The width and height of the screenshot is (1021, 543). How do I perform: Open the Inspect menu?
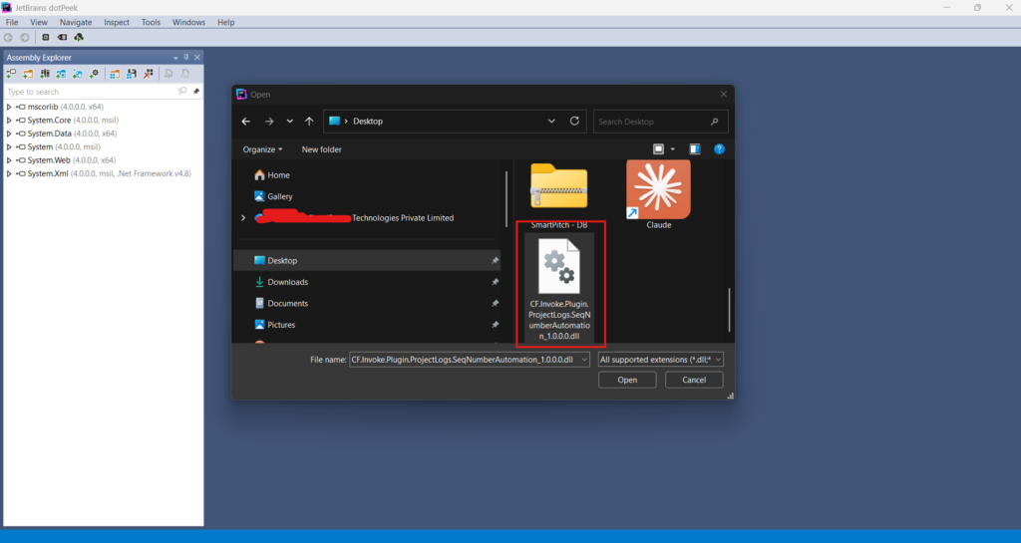(x=117, y=22)
